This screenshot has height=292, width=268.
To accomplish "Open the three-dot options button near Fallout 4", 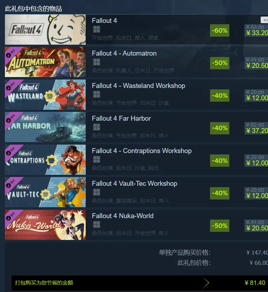I will 264,20.
